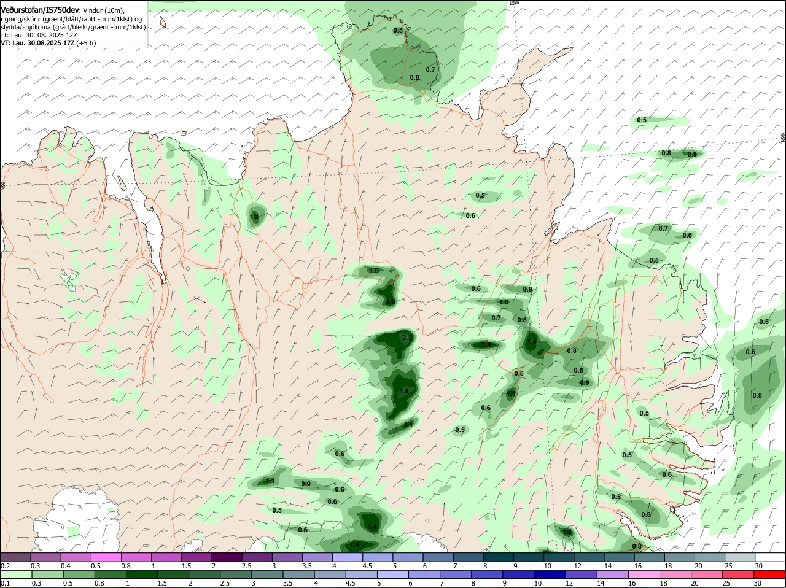Click the 1.6 precipitation value on the map

pos(532,342)
